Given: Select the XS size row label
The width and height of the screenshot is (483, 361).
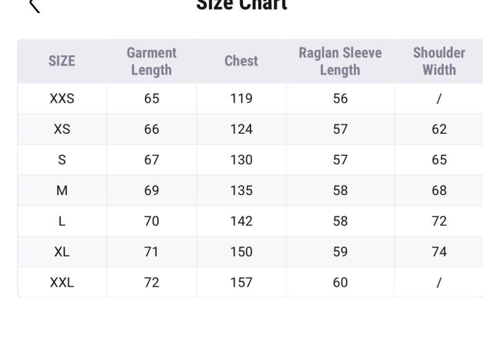Looking at the screenshot, I should [x=61, y=130].
